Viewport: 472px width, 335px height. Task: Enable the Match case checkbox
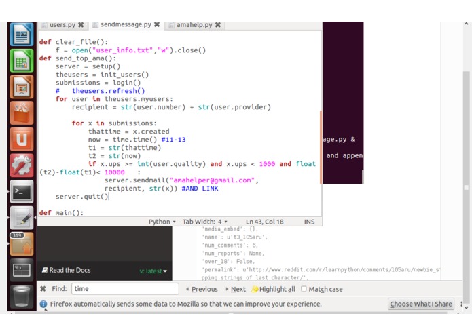click(304, 289)
